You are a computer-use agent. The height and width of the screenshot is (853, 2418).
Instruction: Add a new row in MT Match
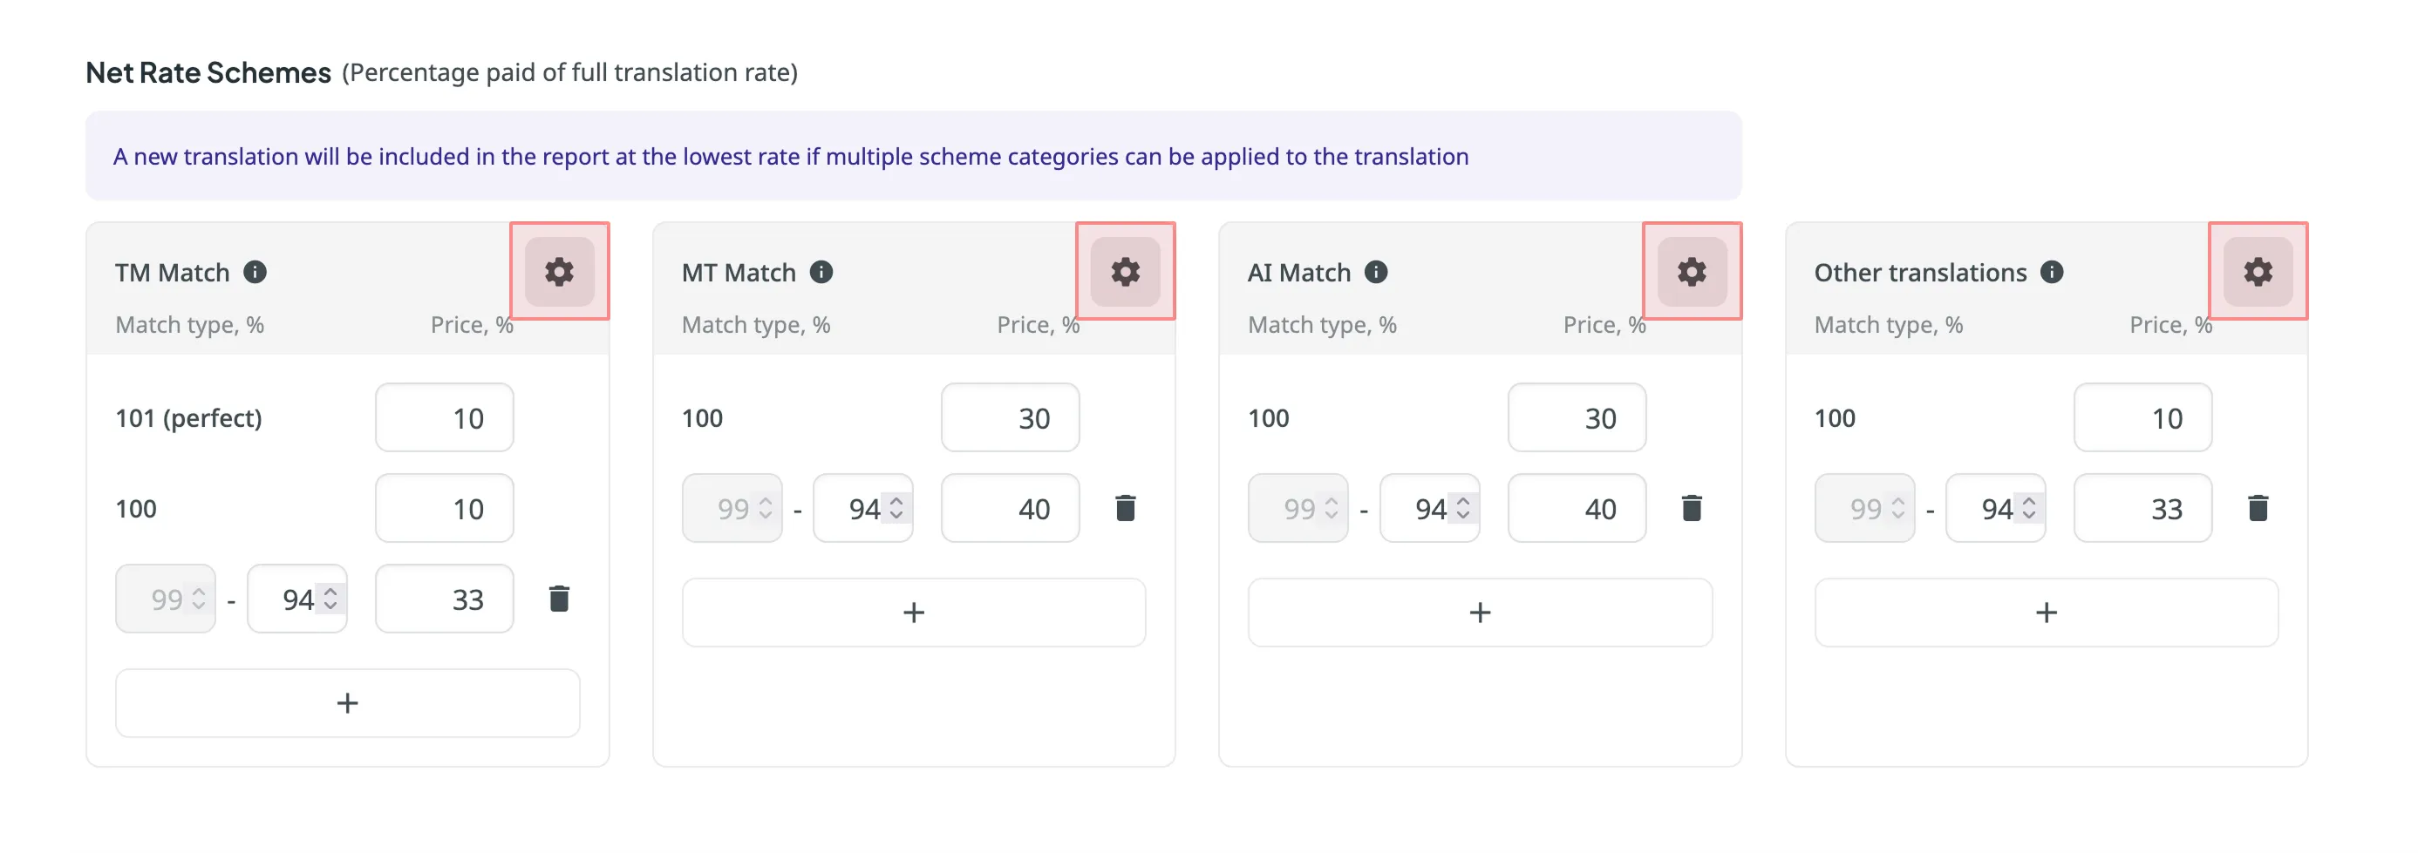point(912,612)
